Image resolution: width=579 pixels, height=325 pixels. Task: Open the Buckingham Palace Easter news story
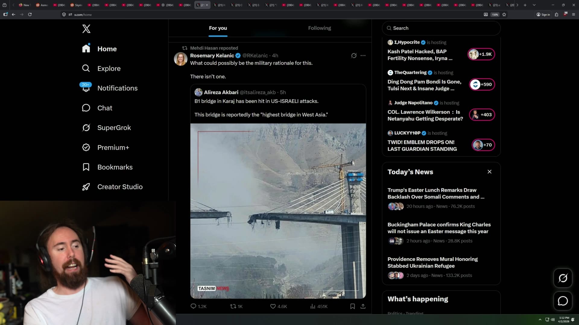(x=439, y=228)
